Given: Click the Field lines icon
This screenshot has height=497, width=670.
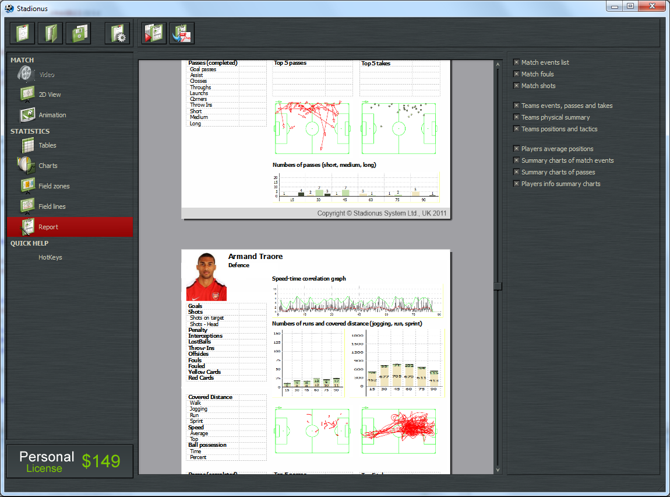Looking at the screenshot, I should (28, 206).
